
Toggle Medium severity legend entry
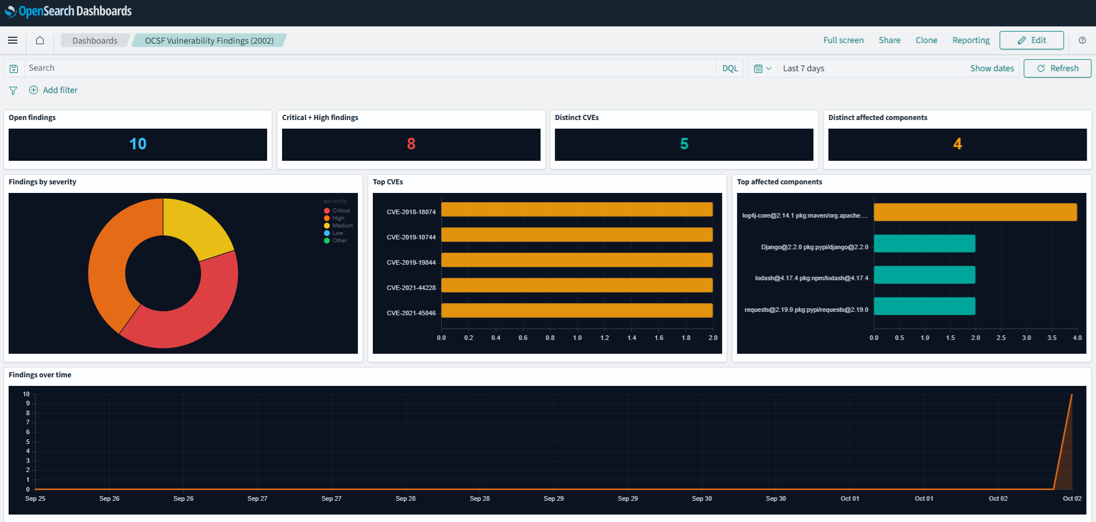[338, 226]
